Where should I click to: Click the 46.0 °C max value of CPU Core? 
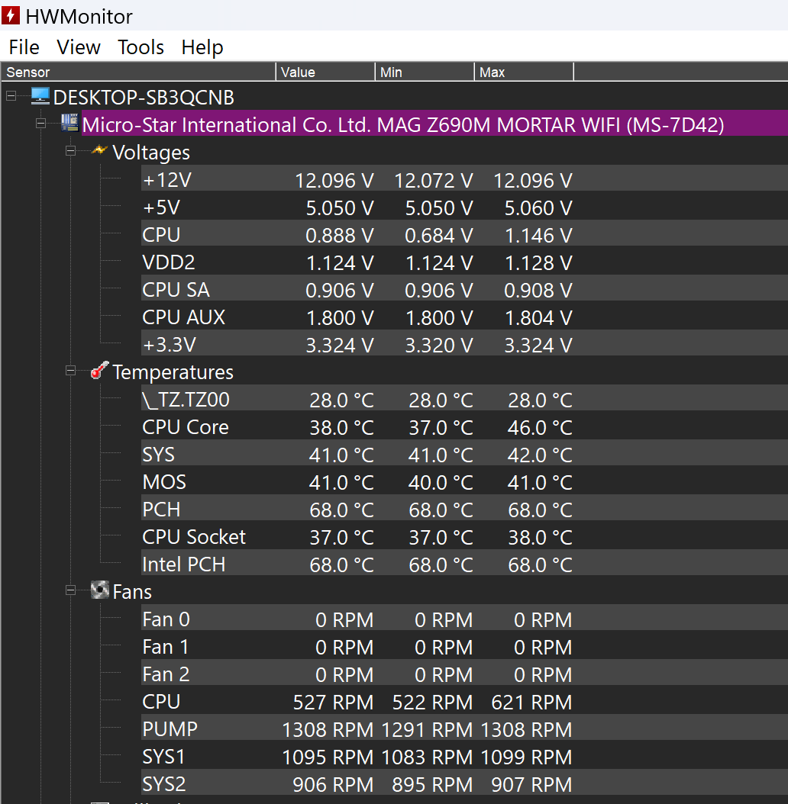click(x=540, y=428)
